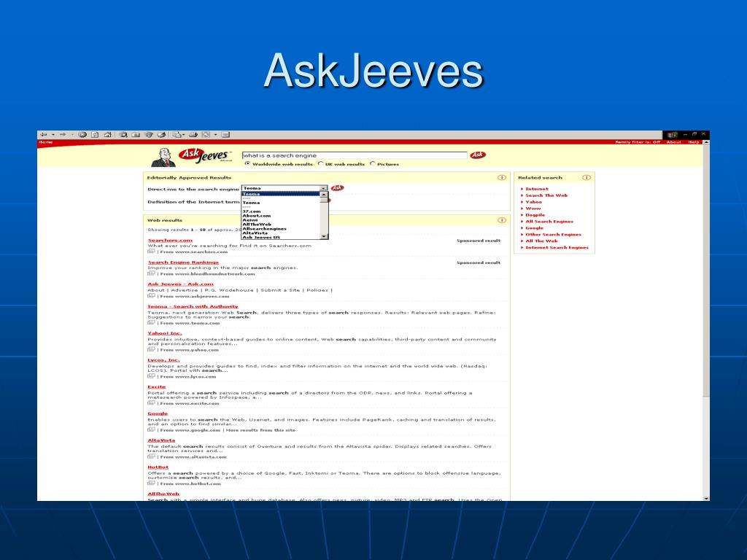Open the Search pane toolbar icon
747x560 pixels.
[x=123, y=135]
